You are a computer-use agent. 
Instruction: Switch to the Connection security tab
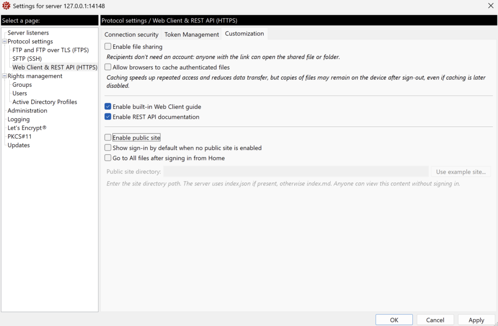pos(131,35)
